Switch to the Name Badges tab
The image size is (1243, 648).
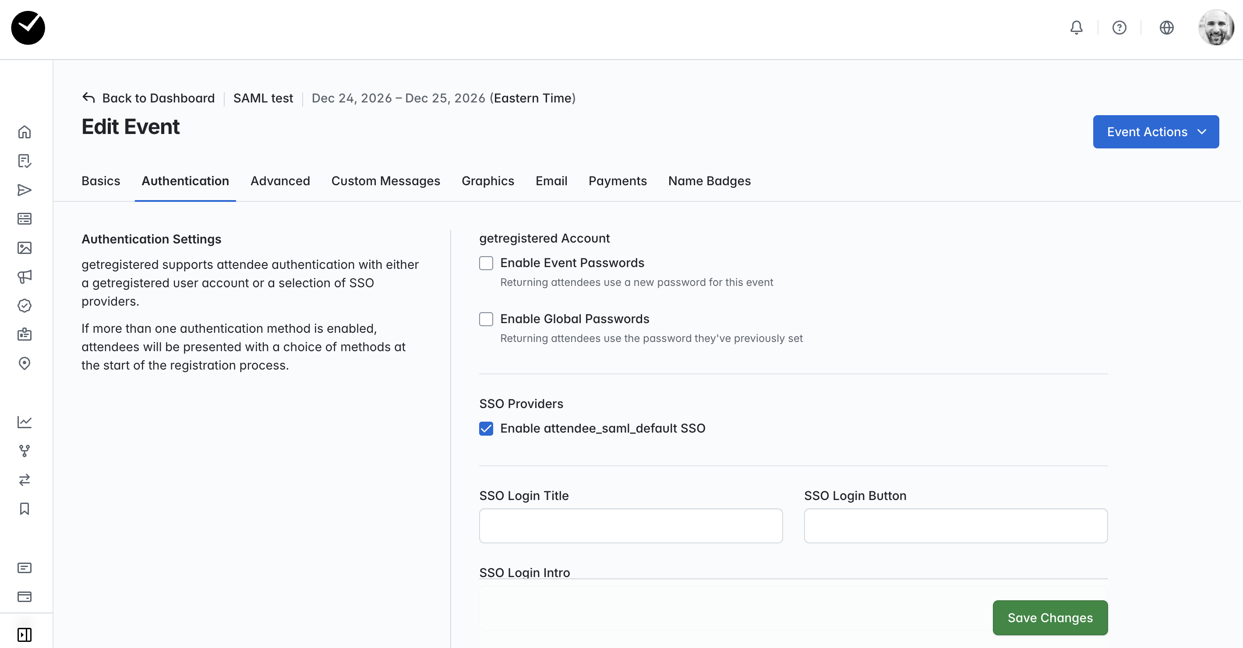(x=710, y=181)
